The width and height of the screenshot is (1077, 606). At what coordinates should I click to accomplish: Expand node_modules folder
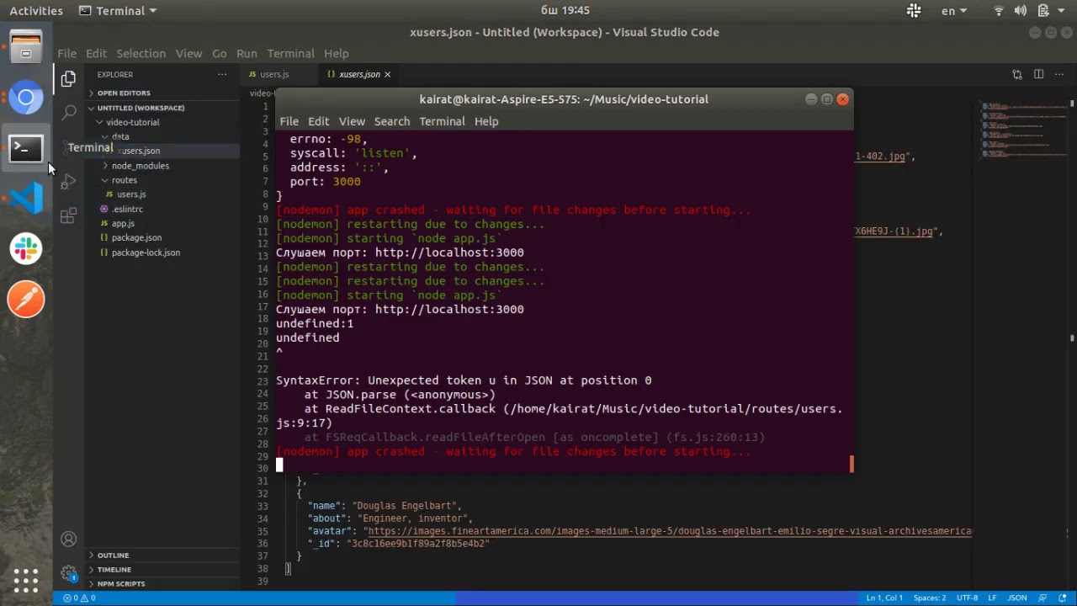pos(140,166)
